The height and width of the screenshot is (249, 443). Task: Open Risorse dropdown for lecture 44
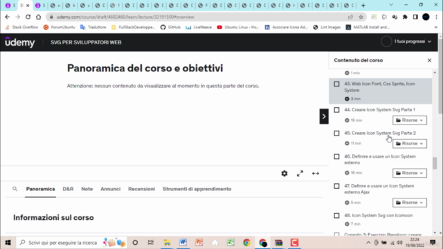[x=409, y=120]
